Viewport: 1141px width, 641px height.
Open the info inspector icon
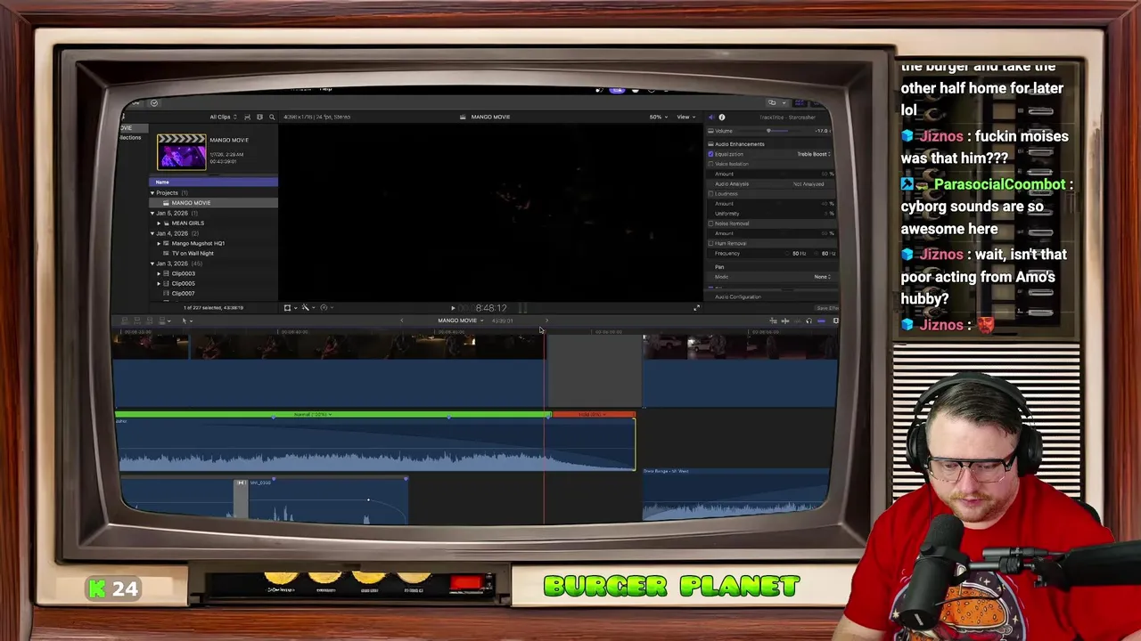coord(722,117)
